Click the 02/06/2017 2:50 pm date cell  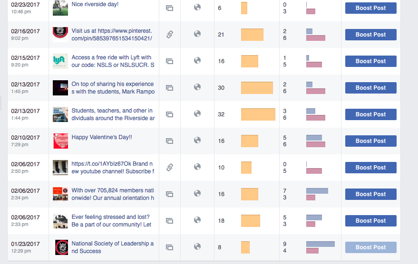26,167
